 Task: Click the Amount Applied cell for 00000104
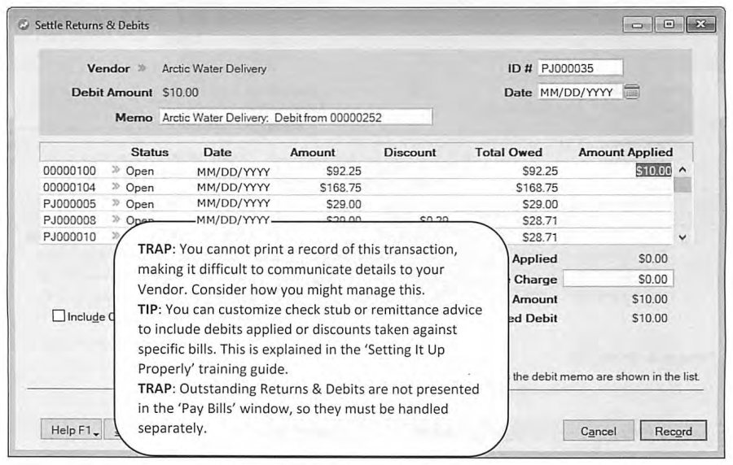click(617, 188)
